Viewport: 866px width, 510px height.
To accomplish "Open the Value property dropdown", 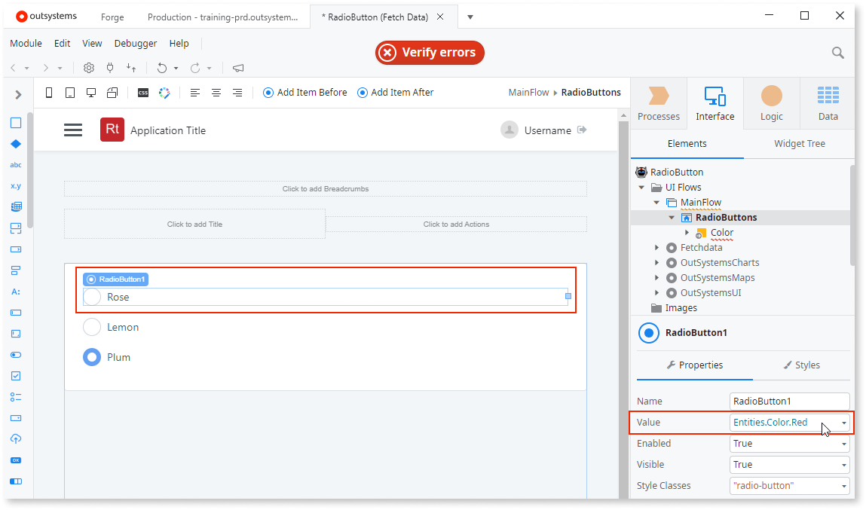I will 844,422.
